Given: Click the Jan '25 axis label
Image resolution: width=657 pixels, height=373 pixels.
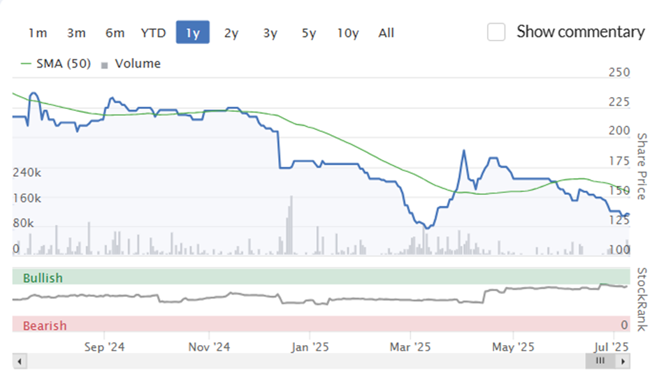Looking at the screenshot, I should (x=310, y=347).
